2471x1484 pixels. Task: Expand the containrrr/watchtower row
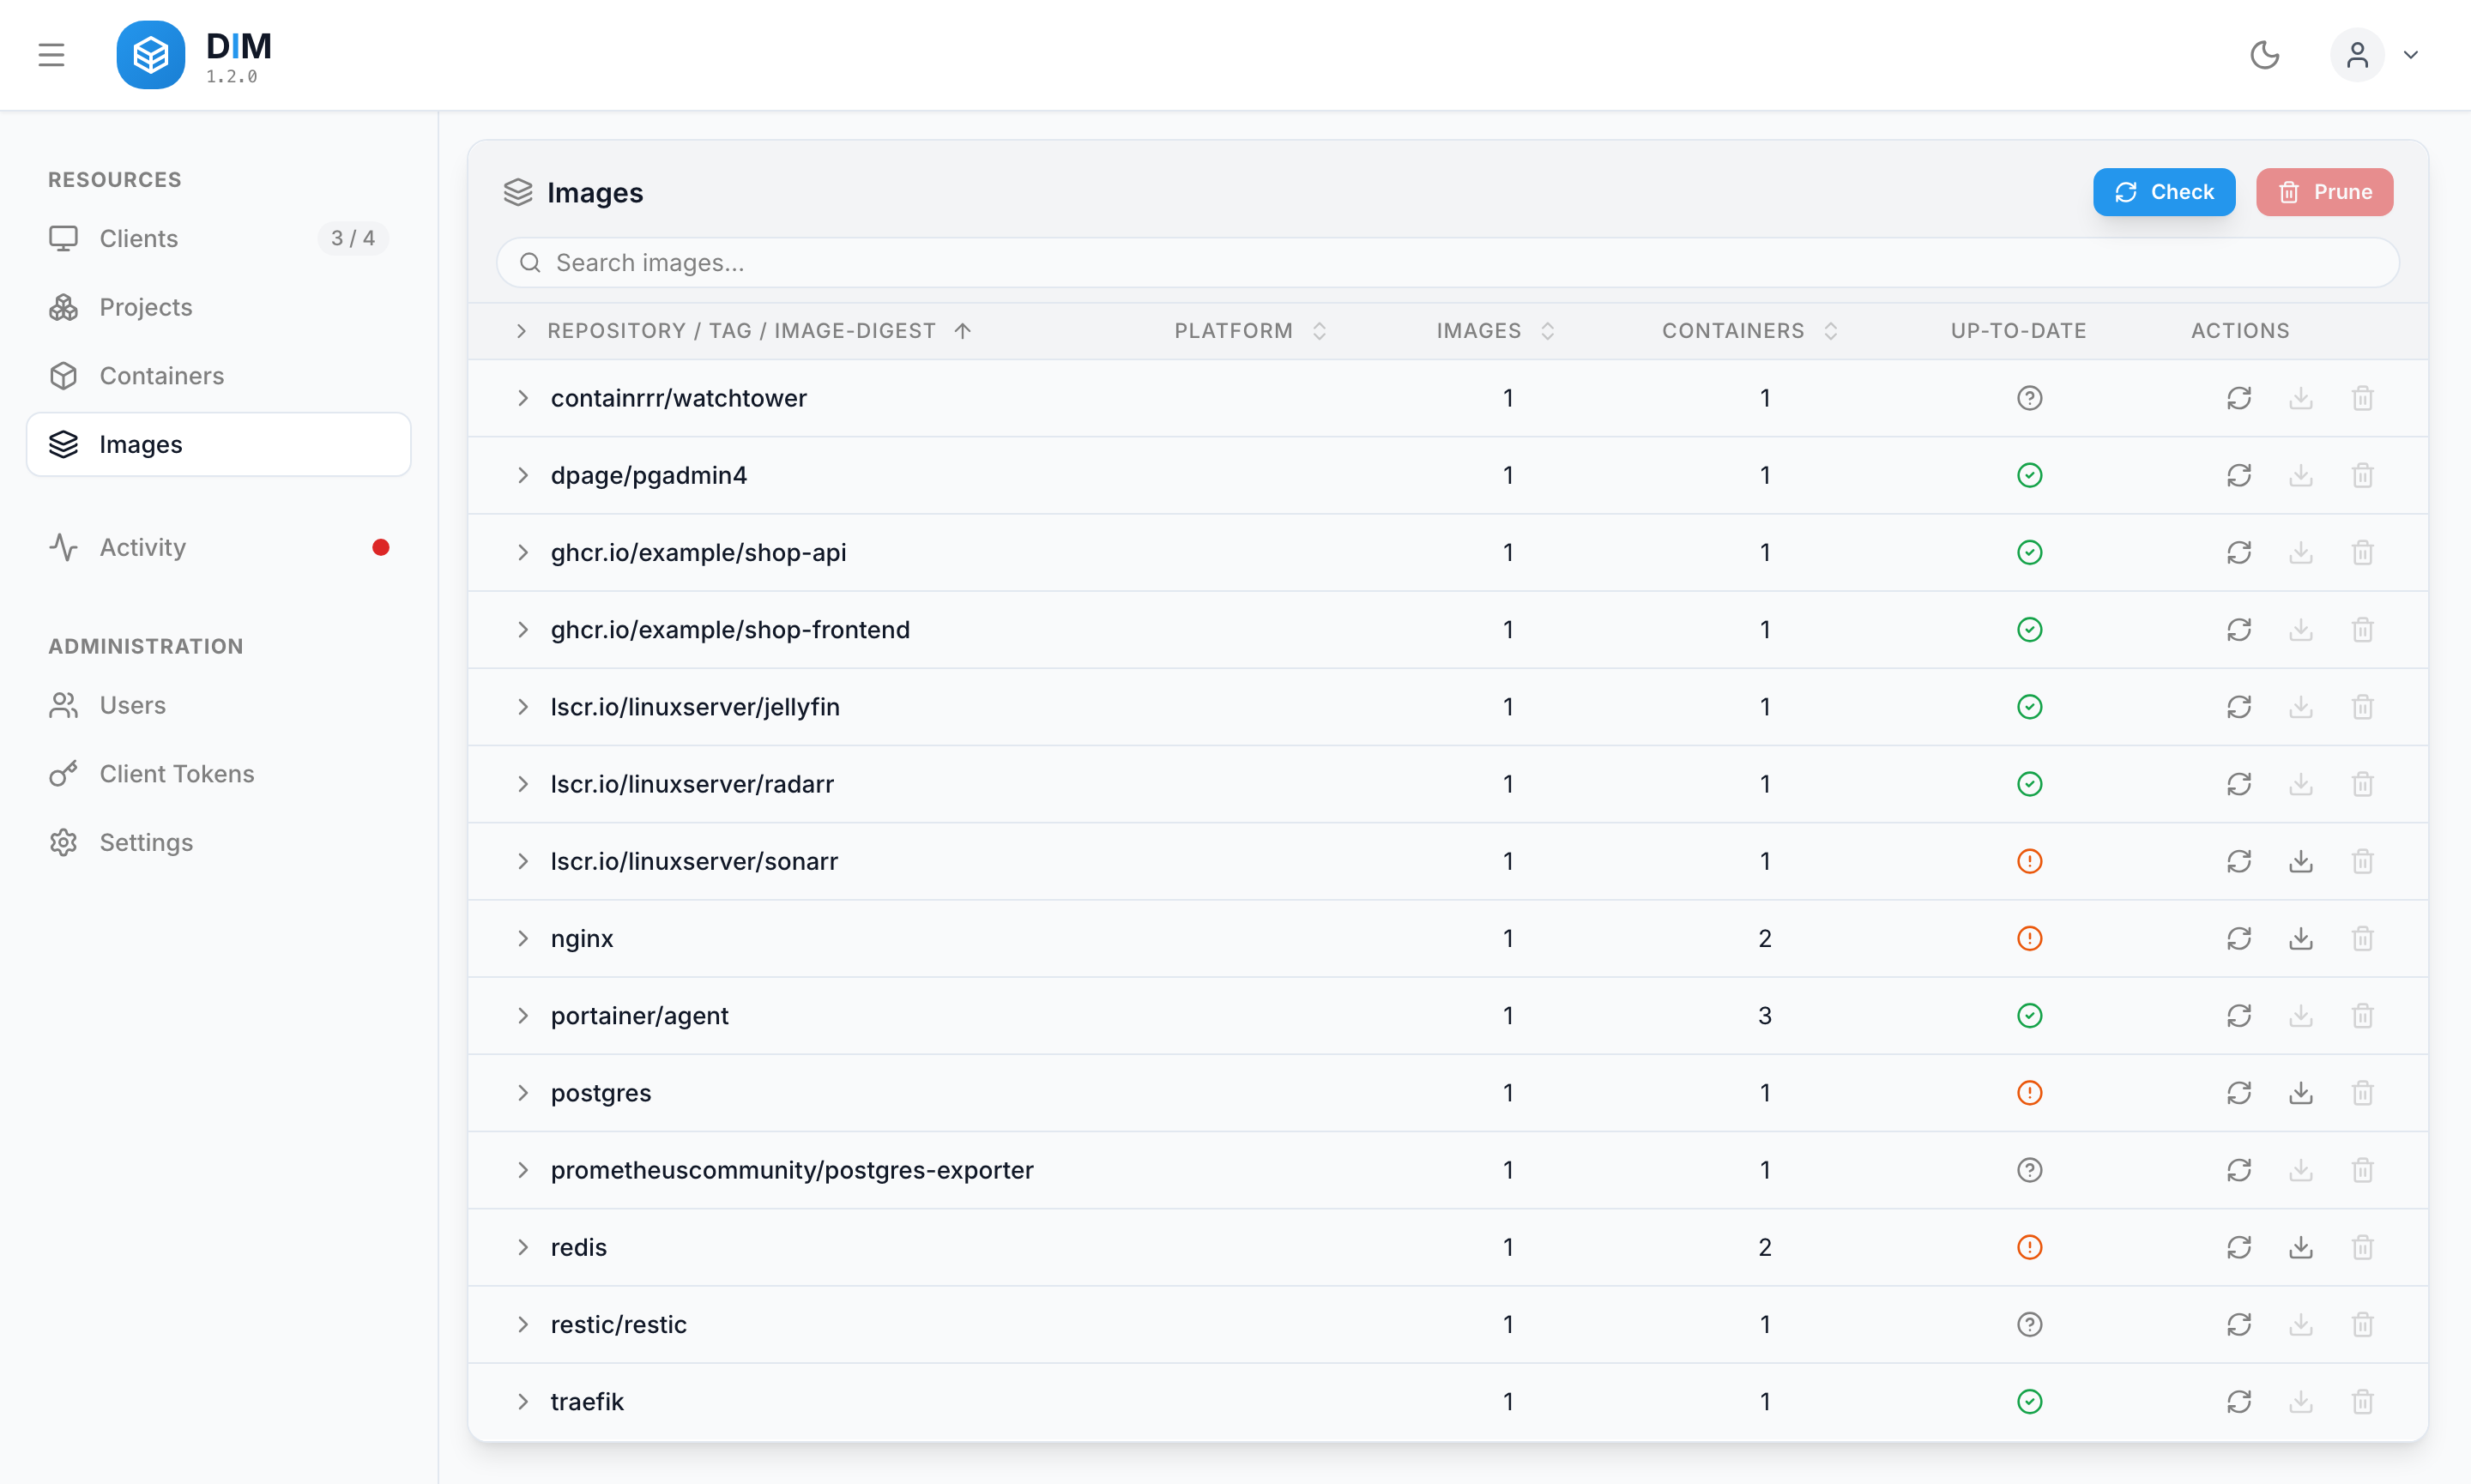[x=522, y=398]
